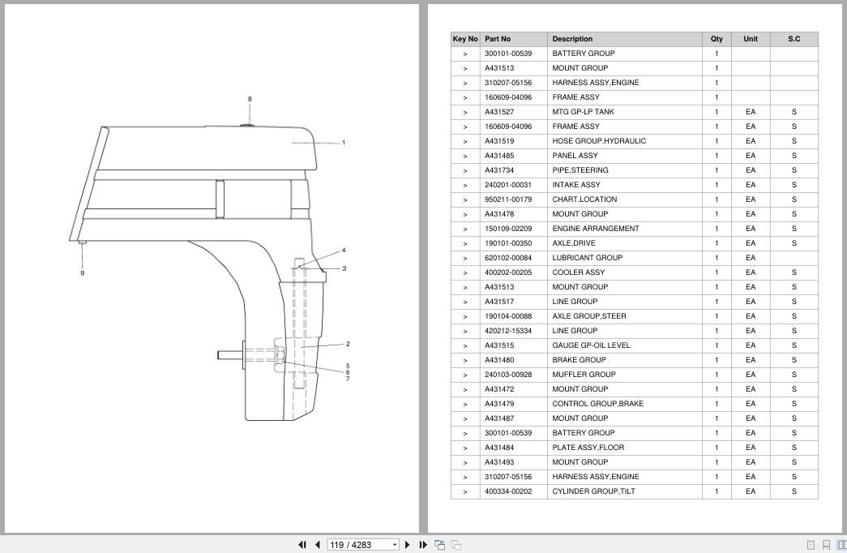Click the page number field showing 119 / 4283
The height and width of the screenshot is (553, 847).
(359, 545)
